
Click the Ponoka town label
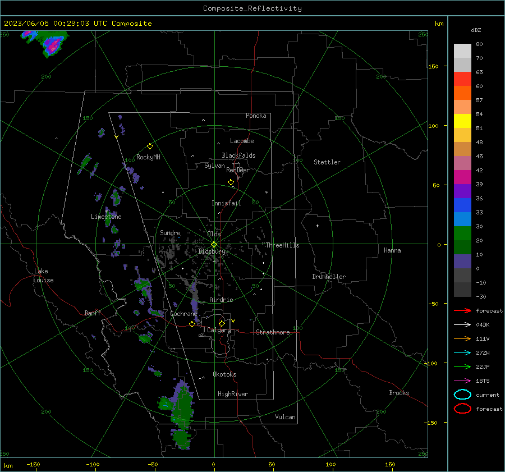click(x=256, y=116)
